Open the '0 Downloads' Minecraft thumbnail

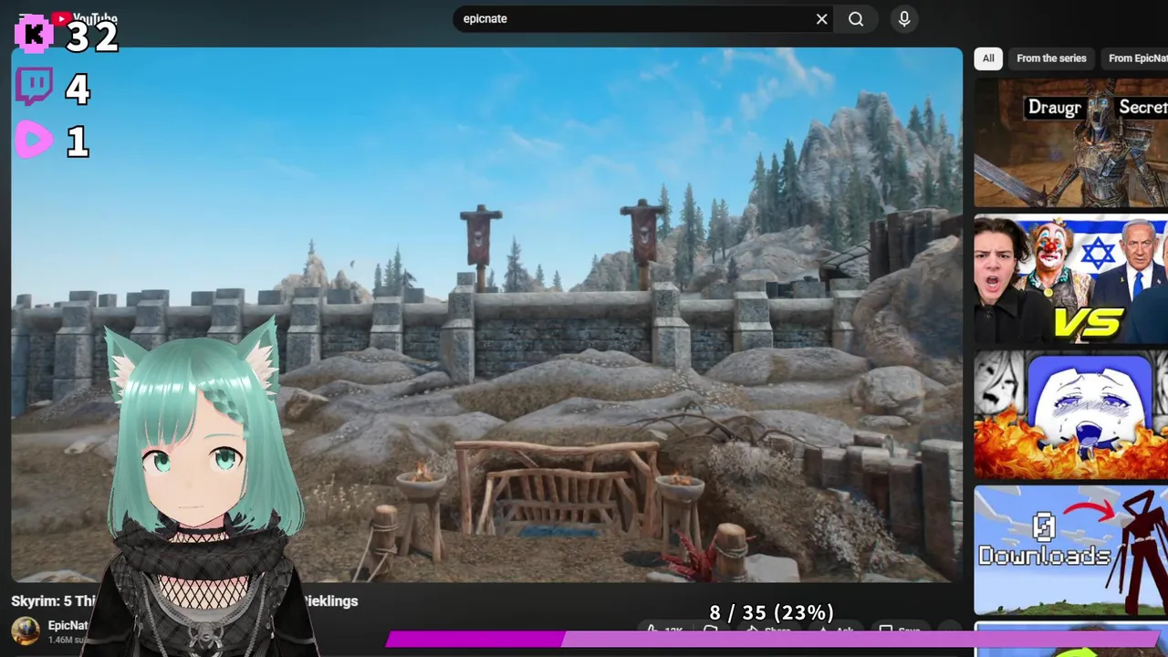click(x=1071, y=550)
